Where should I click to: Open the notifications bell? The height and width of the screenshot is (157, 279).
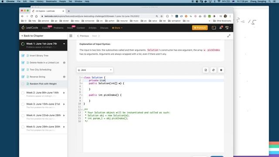[x=221, y=27]
